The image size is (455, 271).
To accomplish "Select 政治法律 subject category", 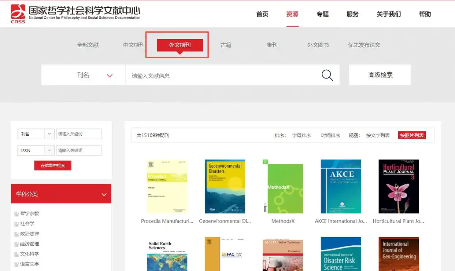I will pos(30,234).
